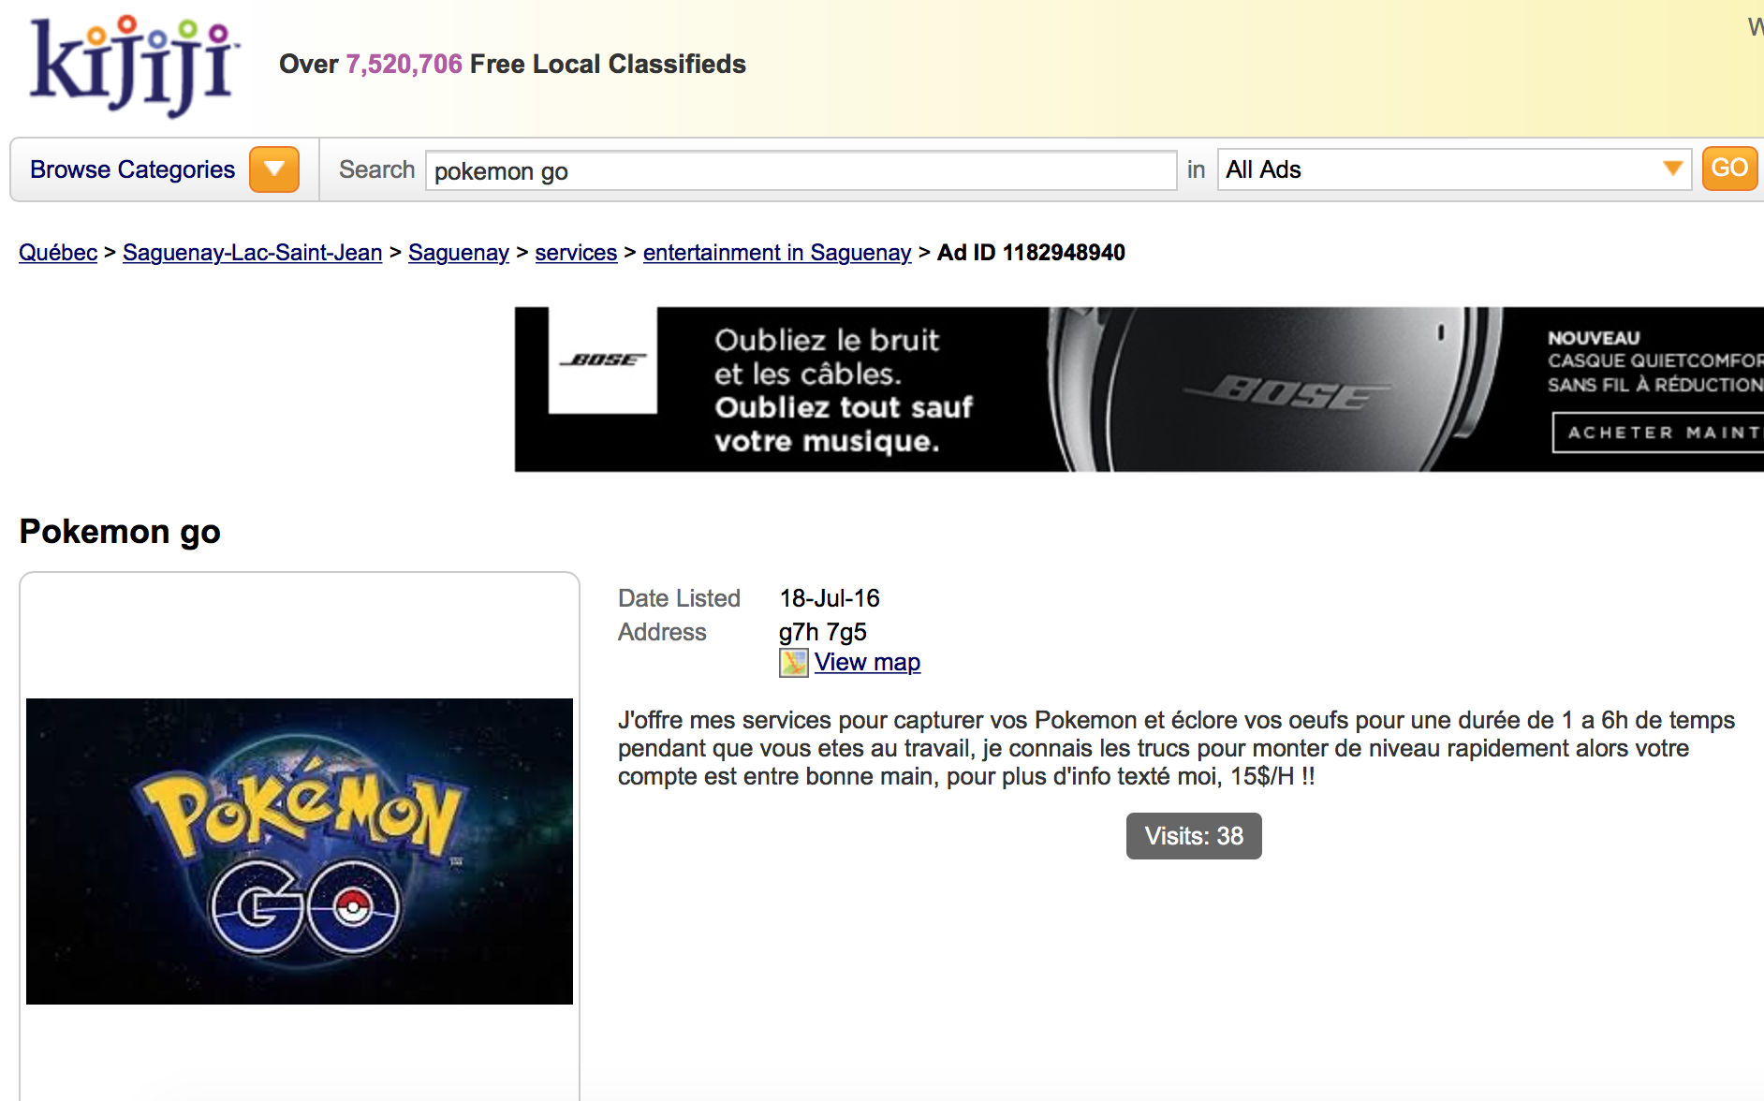Go to the Saguenay breadcrumb link
This screenshot has height=1101, width=1764.
coord(459,253)
